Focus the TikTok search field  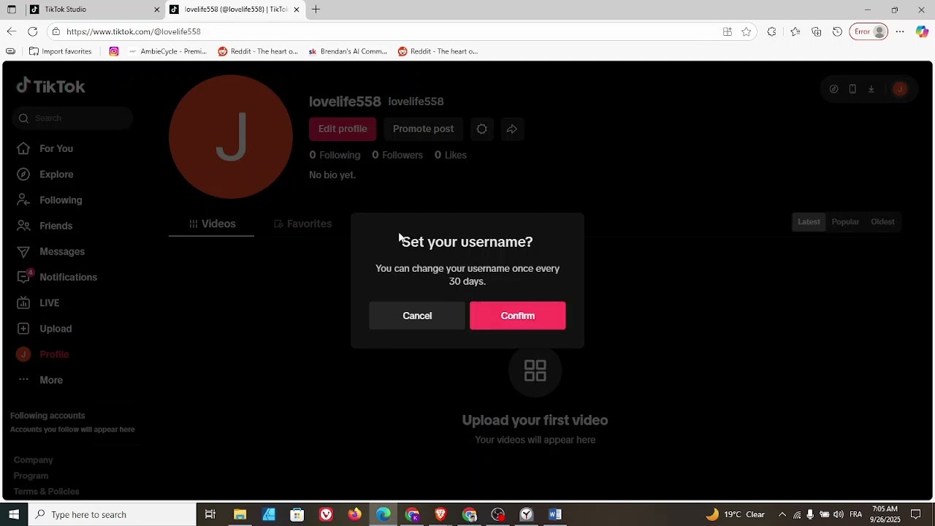point(72,118)
